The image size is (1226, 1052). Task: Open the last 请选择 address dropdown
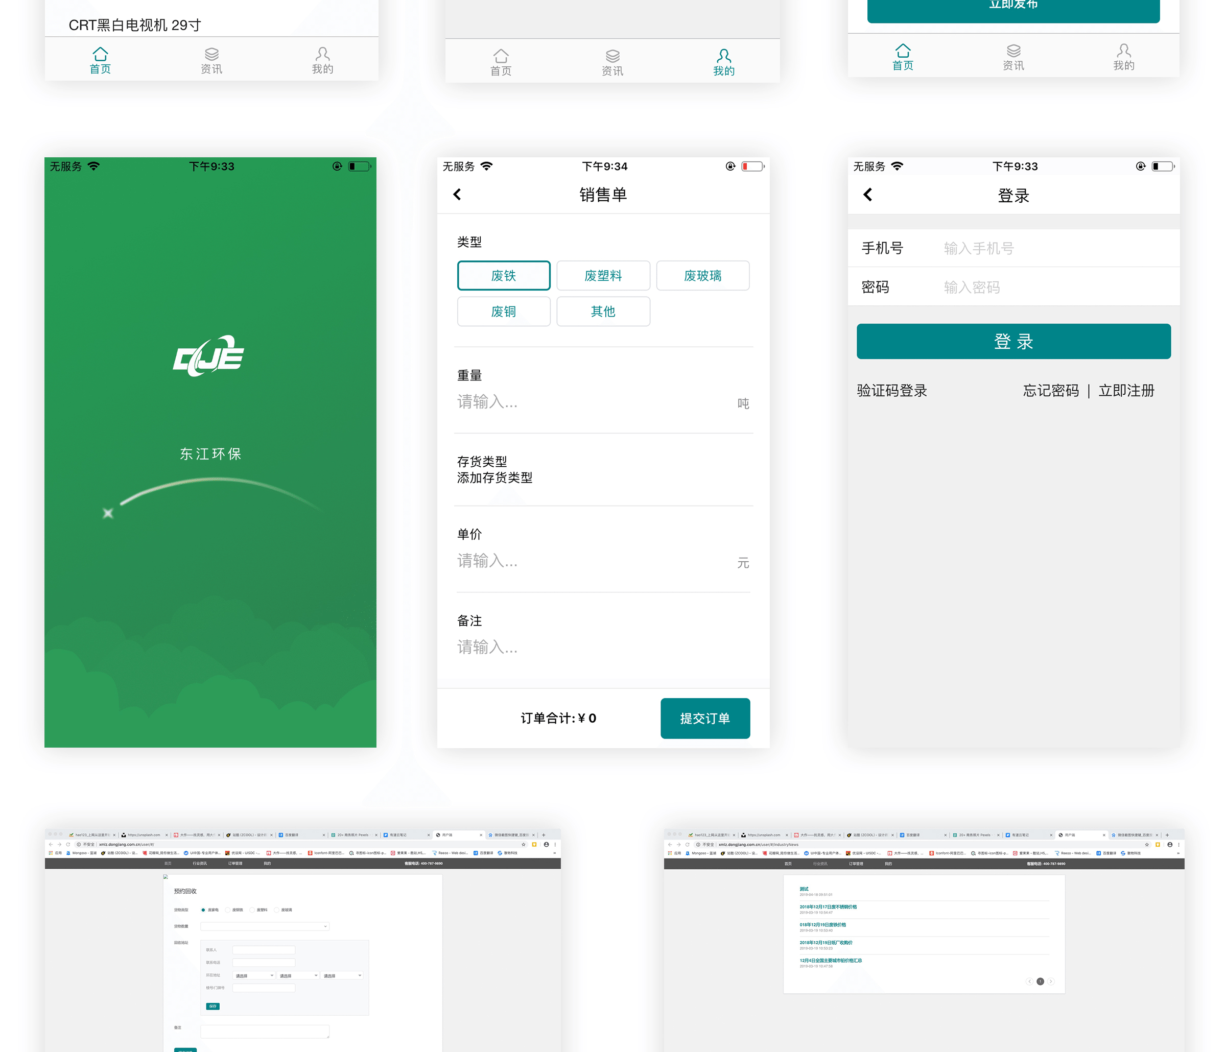(342, 976)
